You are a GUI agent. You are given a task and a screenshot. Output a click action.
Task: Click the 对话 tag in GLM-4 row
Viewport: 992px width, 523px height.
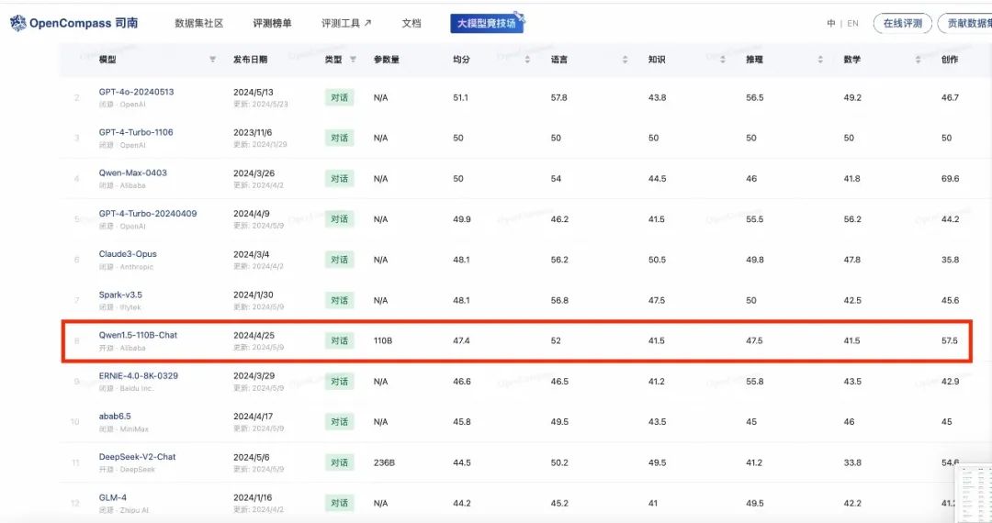[340, 504]
